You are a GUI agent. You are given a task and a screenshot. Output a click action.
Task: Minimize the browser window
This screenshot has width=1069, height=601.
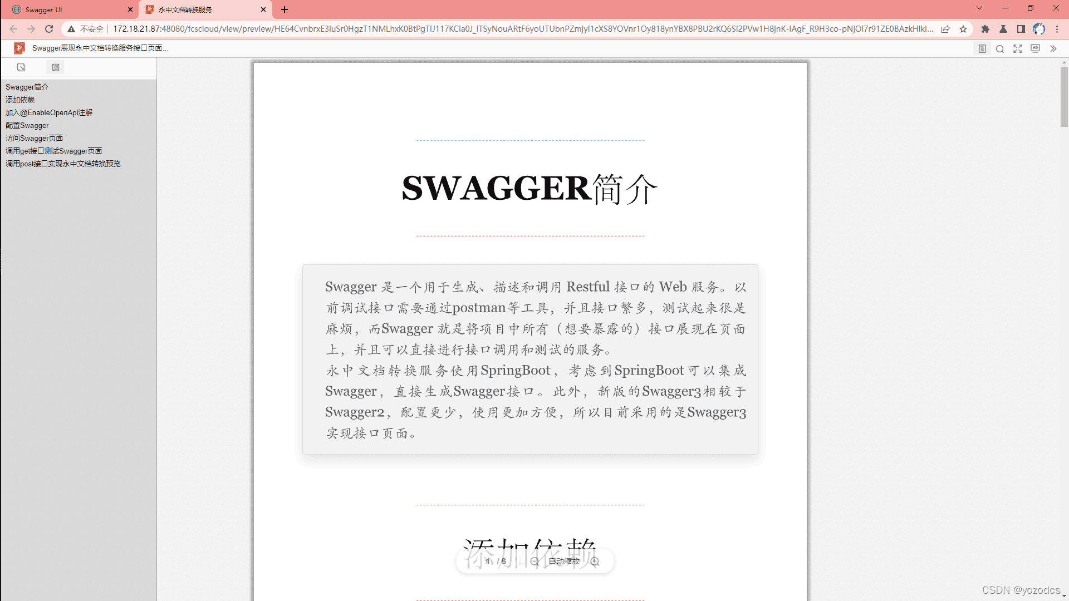pyautogui.click(x=1005, y=8)
